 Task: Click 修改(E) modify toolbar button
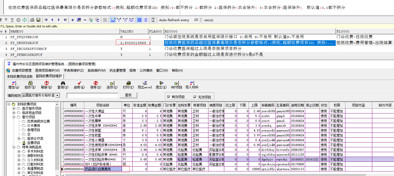pyautogui.click(x=30, y=85)
